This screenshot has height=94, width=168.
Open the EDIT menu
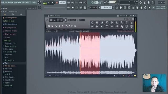tap(6, 2)
